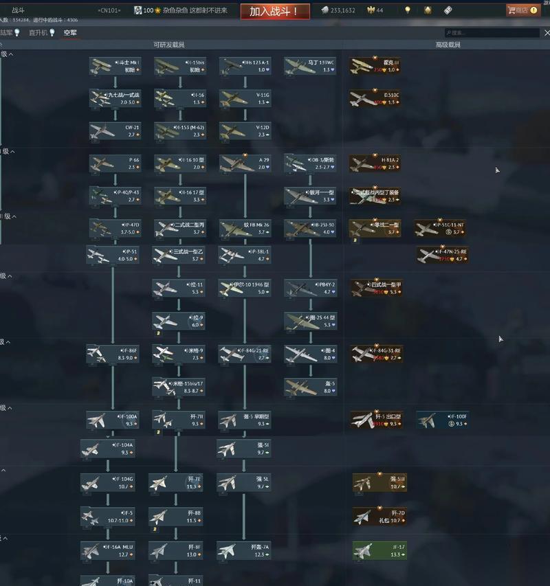
Task: Switch to the 直升机 tab
Action: click(42, 32)
